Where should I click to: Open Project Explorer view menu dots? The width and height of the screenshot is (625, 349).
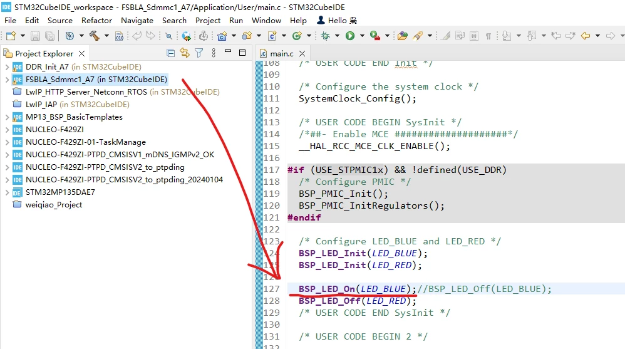coord(214,53)
